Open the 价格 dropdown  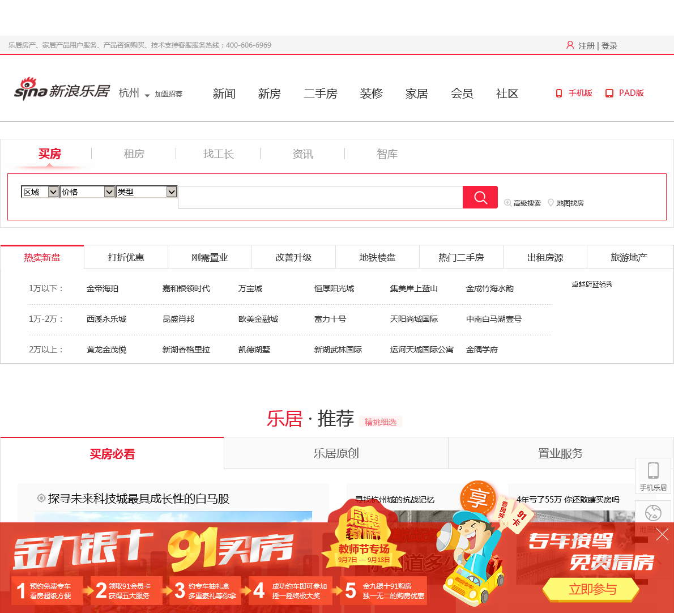click(x=87, y=191)
